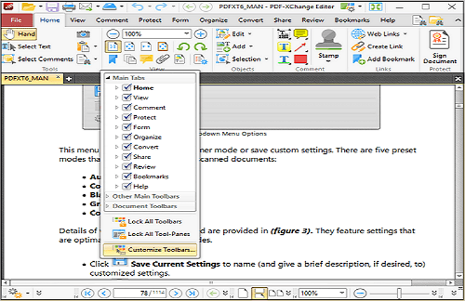Open the Convert ribbon tab
This screenshot has width=465, height=301.
tap(250, 21)
